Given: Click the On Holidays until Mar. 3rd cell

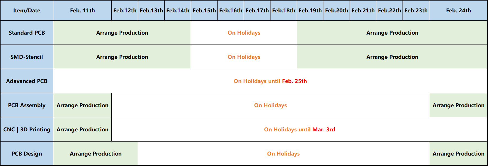Looking at the screenshot, I should (x=299, y=129).
